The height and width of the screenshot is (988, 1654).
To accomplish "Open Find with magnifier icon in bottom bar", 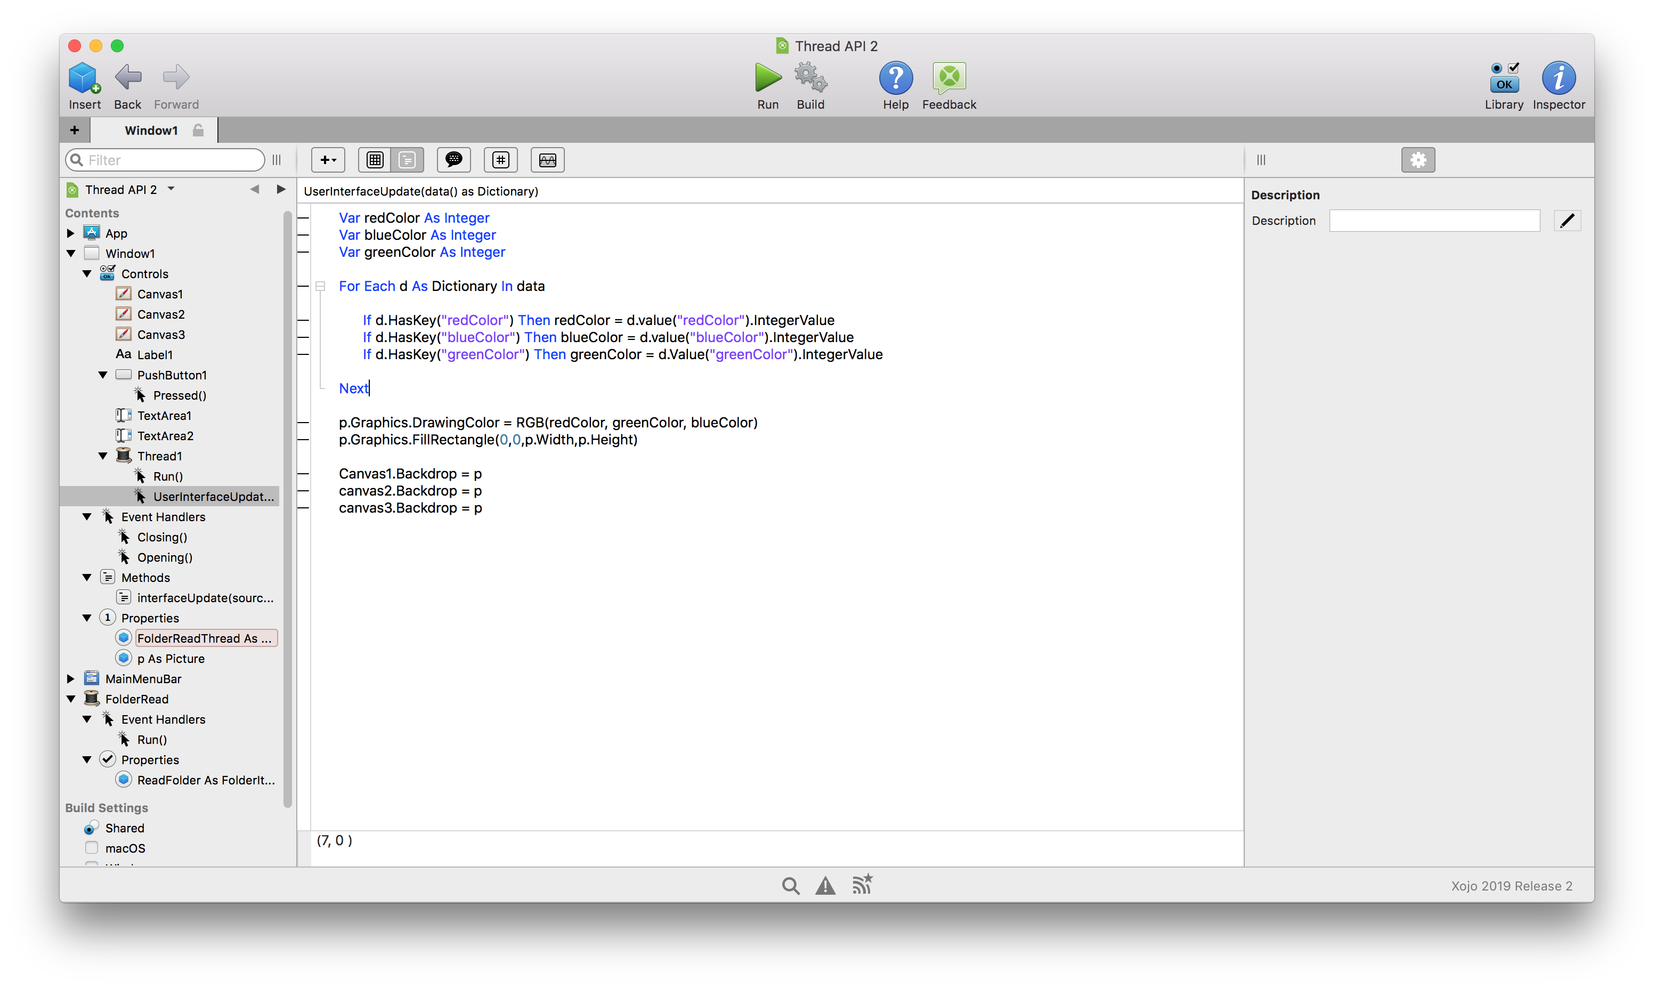I will 790,886.
